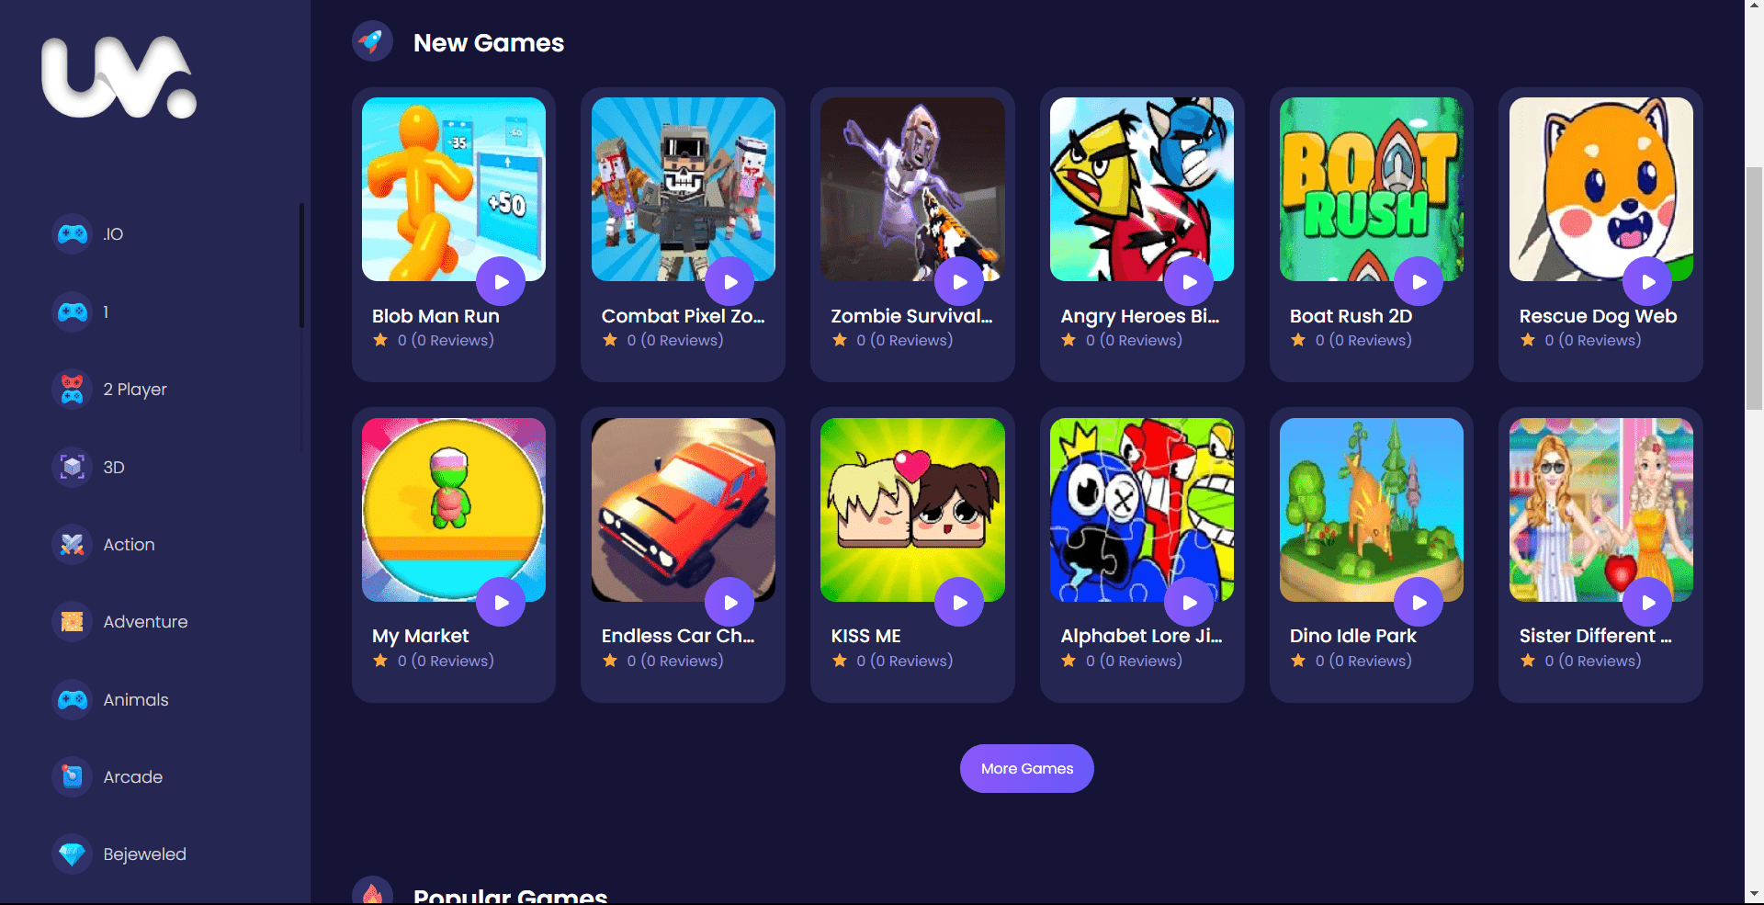Go to category labeled 1
The image size is (1764, 905).
[106, 312]
